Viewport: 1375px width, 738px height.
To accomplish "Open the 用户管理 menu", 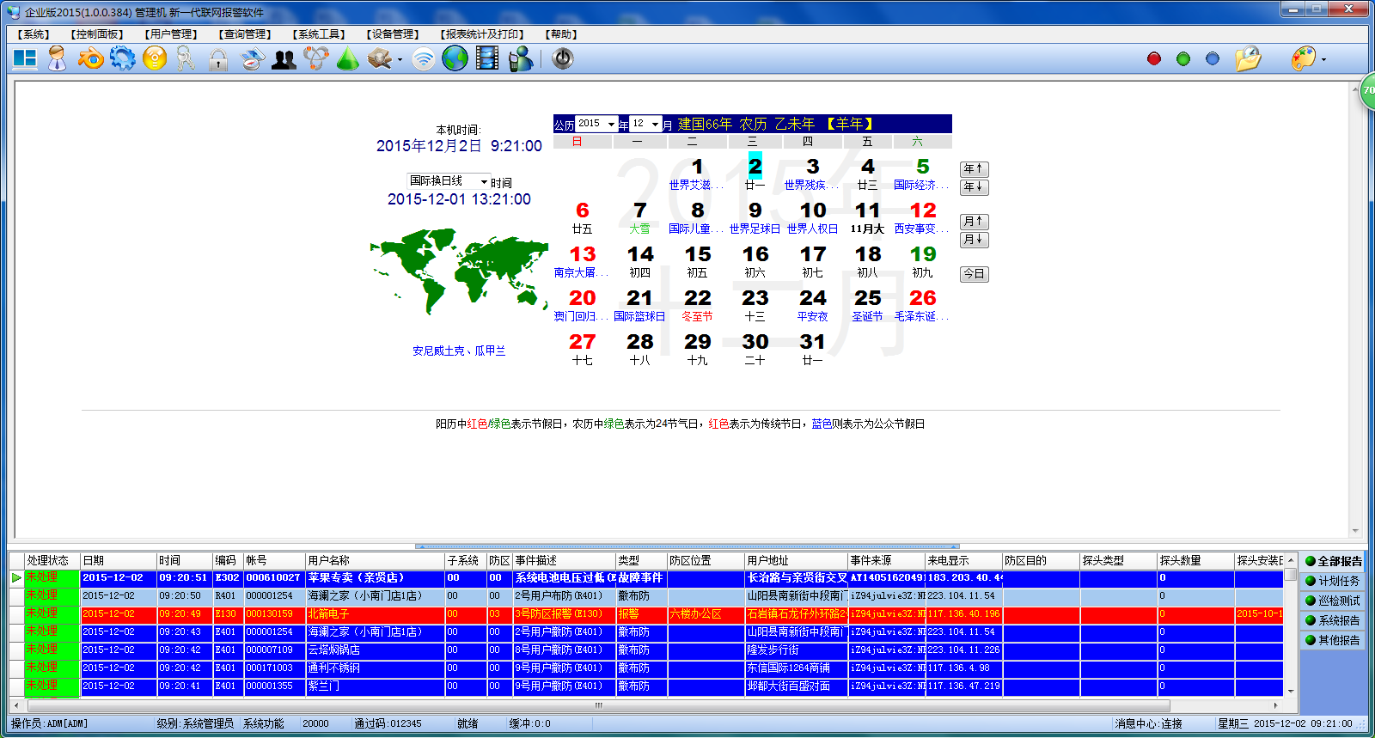I will (x=171, y=34).
